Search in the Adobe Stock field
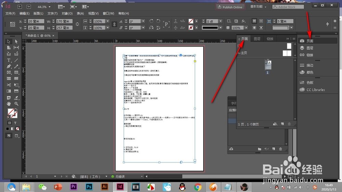The width and height of the screenshot is (342, 192). click(x=288, y=7)
